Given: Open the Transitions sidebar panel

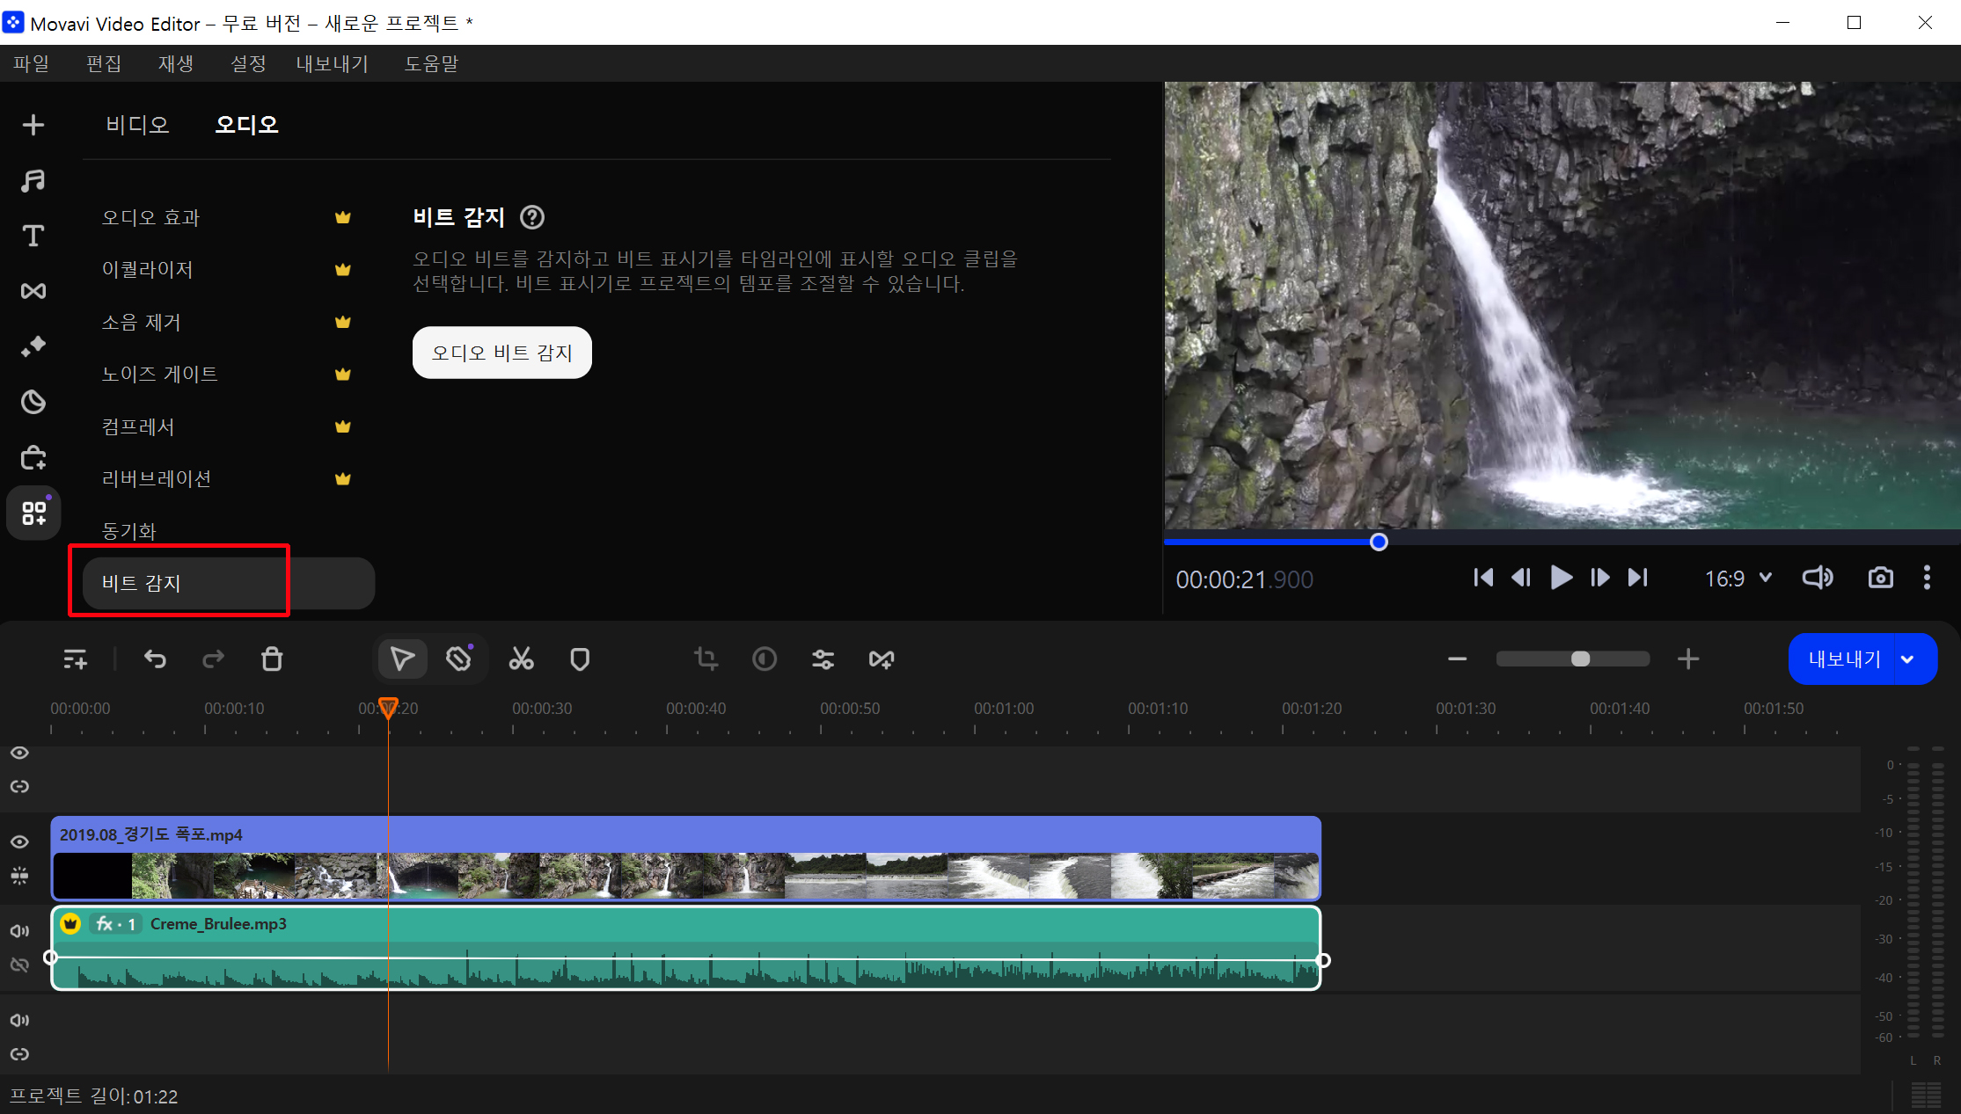Looking at the screenshot, I should pos(33,291).
